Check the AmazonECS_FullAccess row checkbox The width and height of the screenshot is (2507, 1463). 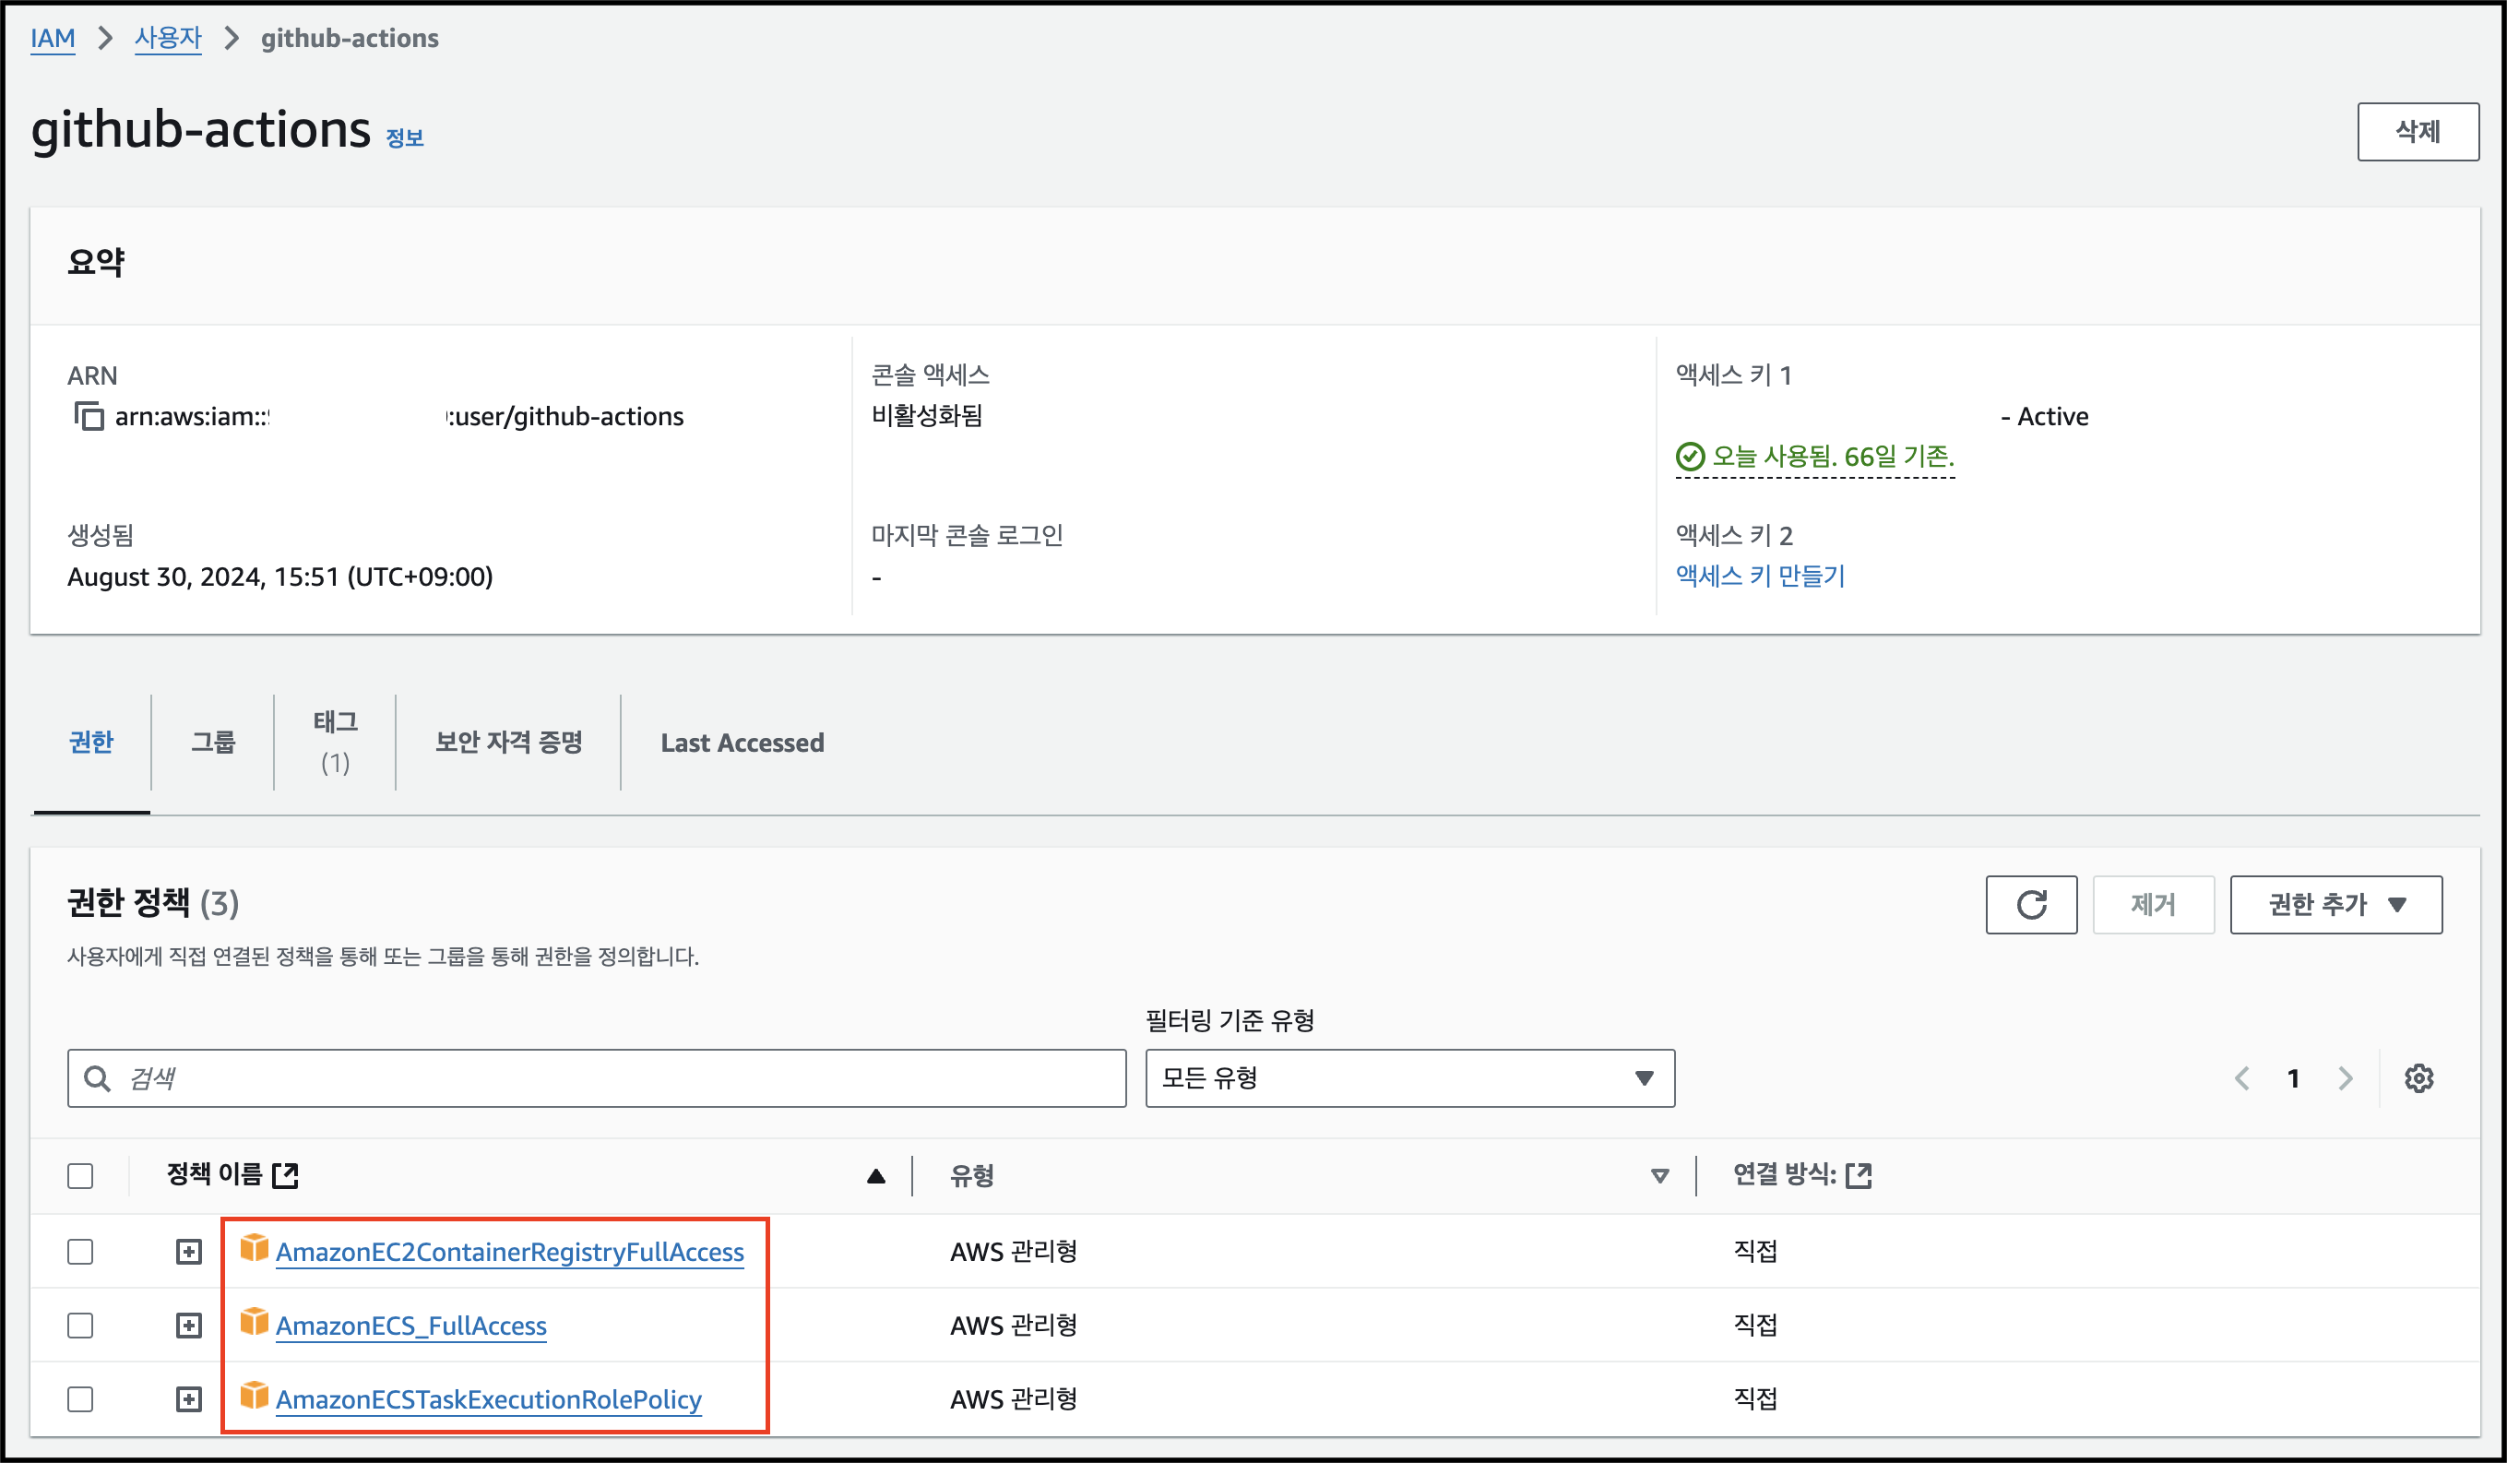tap(80, 1326)
